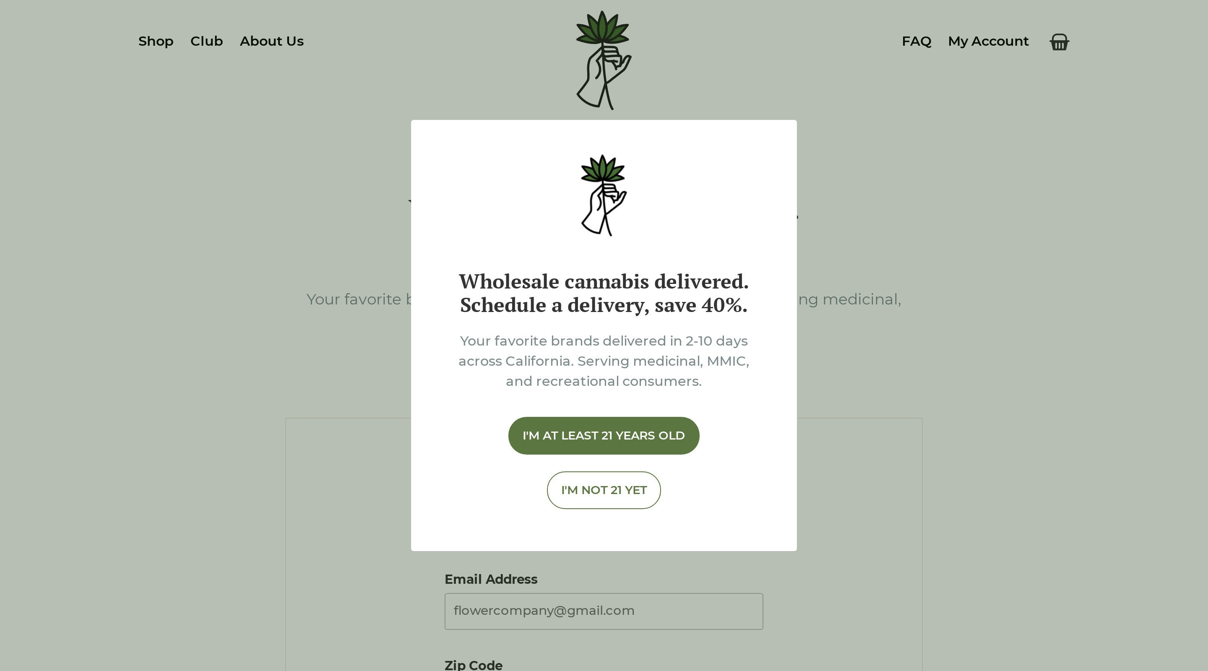
Task: Click the leaf-in-hand logo inside the popup
Action: click(604, 195)
